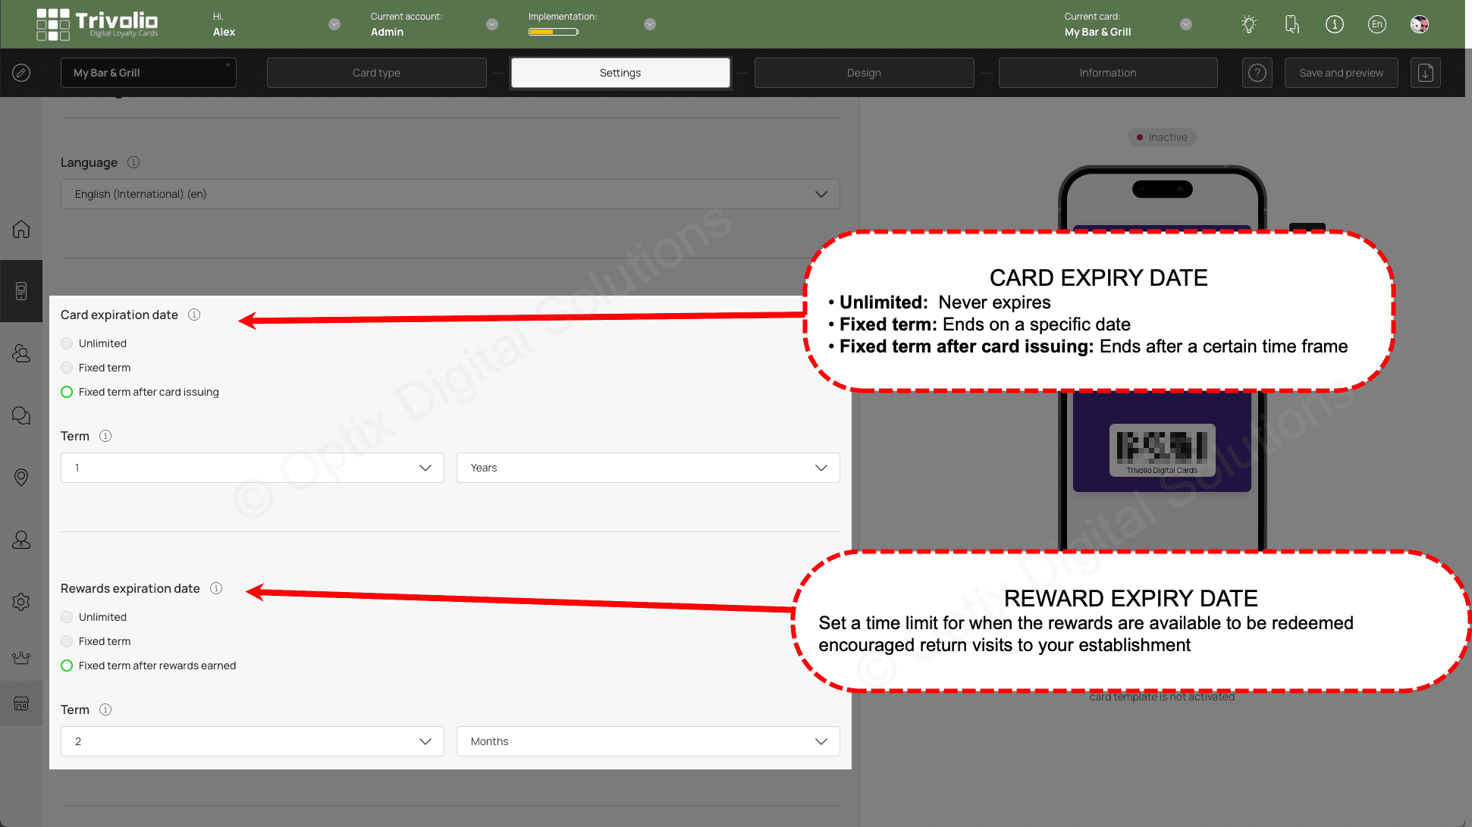Click the Trivolio logo
Screen dimensions: 1472x827
point(97,24)
